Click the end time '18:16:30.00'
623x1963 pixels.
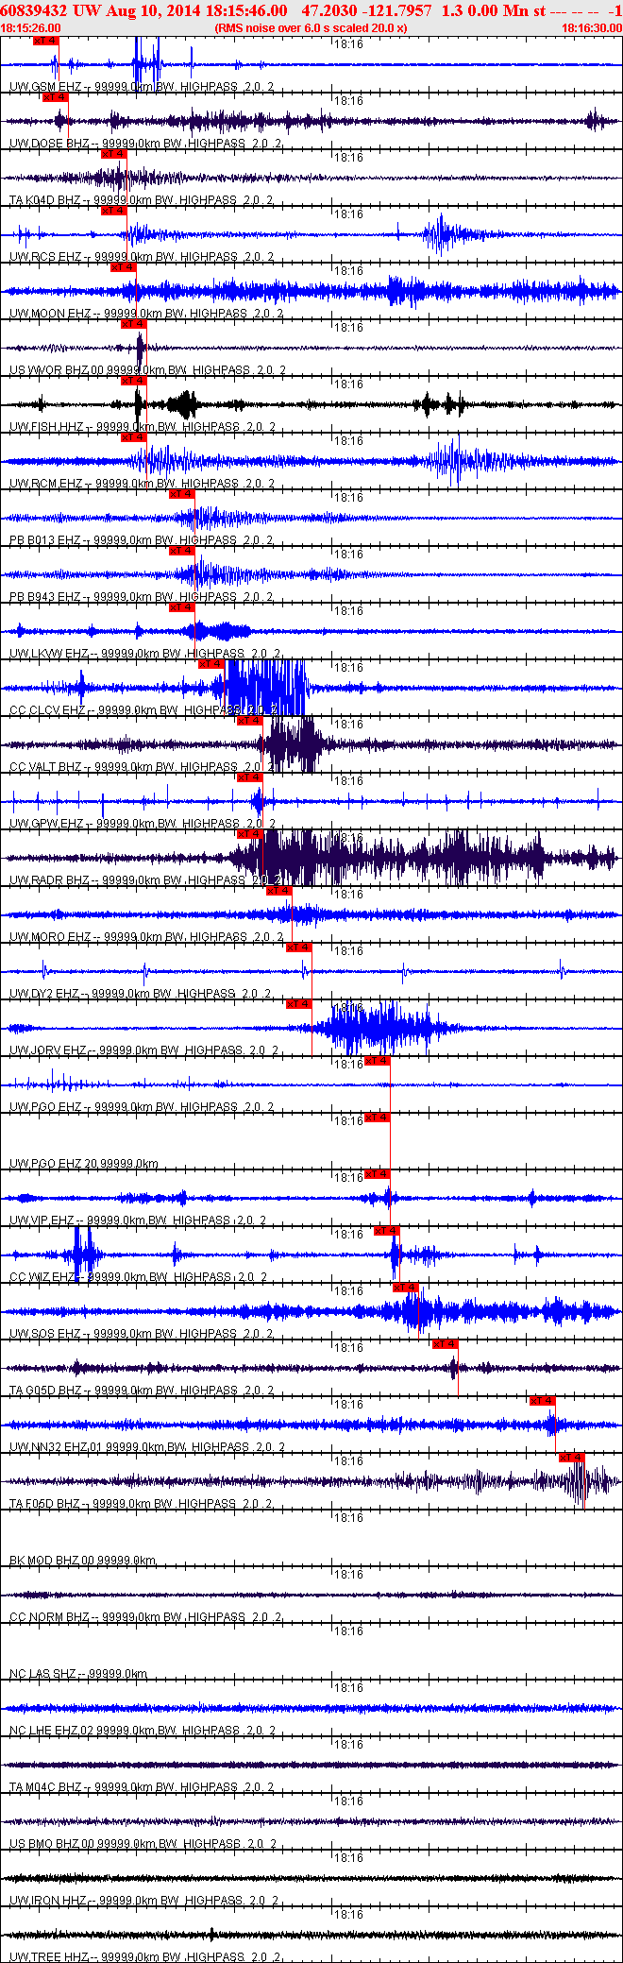point(592,28)
